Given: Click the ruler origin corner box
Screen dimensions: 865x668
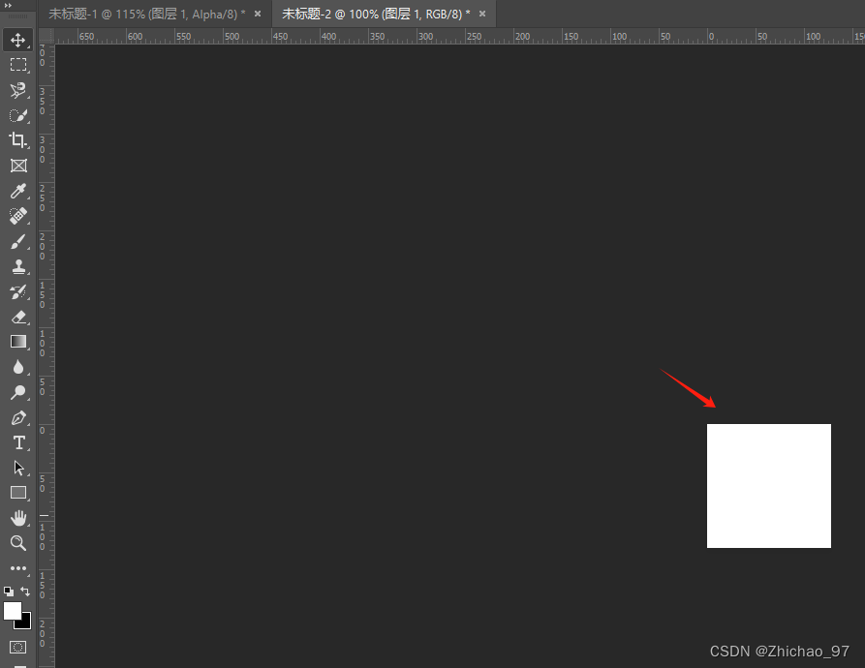Looking at the screenshot, I should coord(46,37).
